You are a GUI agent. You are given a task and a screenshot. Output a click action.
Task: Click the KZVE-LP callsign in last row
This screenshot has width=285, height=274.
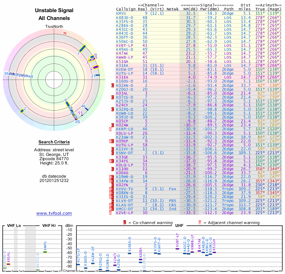tap(125, 212)
